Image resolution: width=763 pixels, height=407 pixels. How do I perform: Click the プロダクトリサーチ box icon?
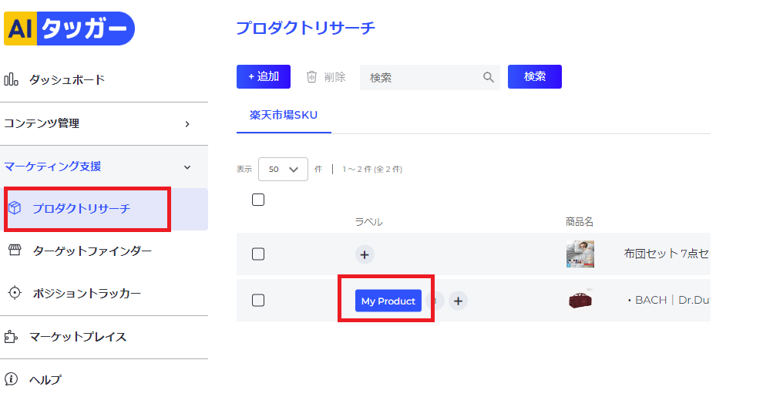[15, 208]
